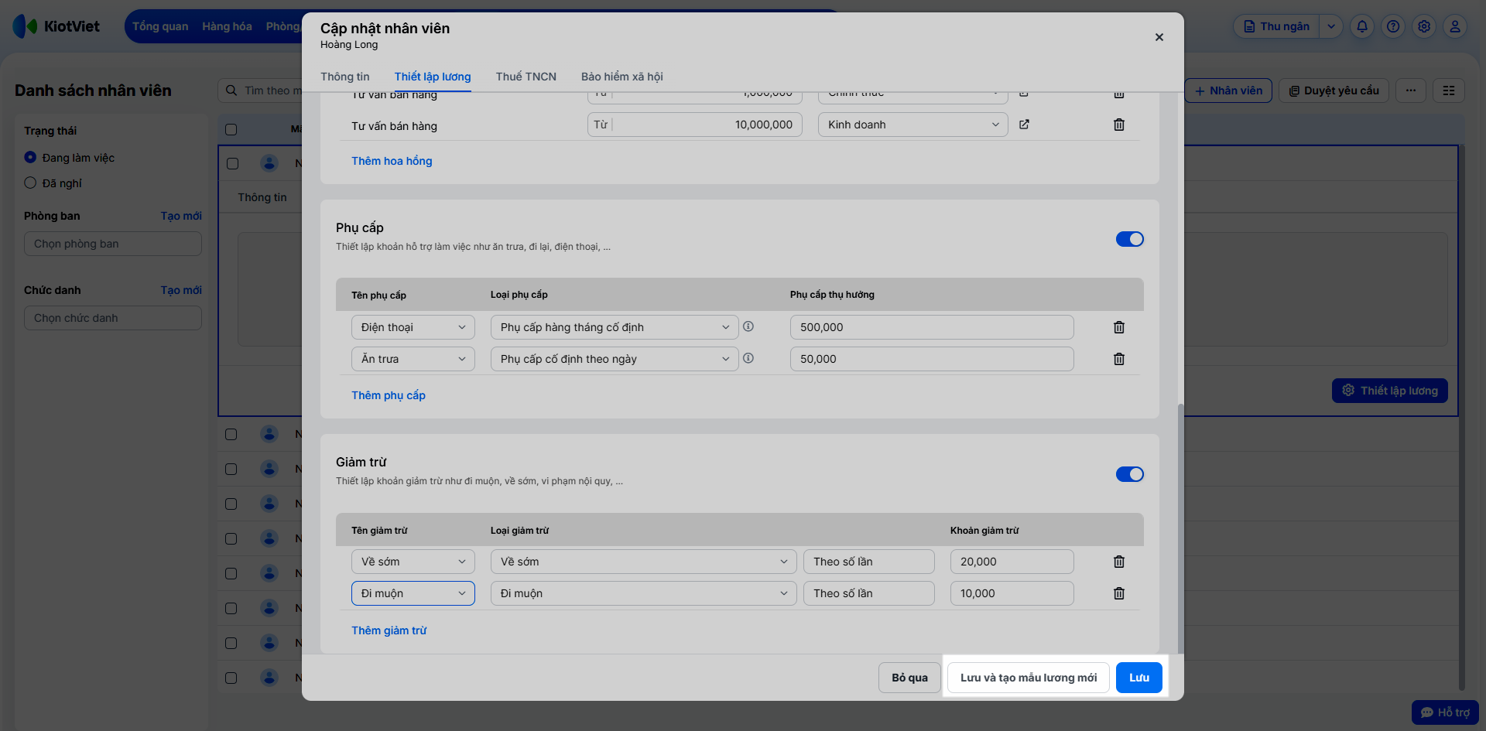Click the 50,000 allowance amount field

point(932,359)
